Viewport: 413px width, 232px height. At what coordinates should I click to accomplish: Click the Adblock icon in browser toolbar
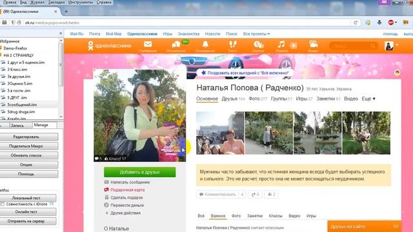pos(391,23)
